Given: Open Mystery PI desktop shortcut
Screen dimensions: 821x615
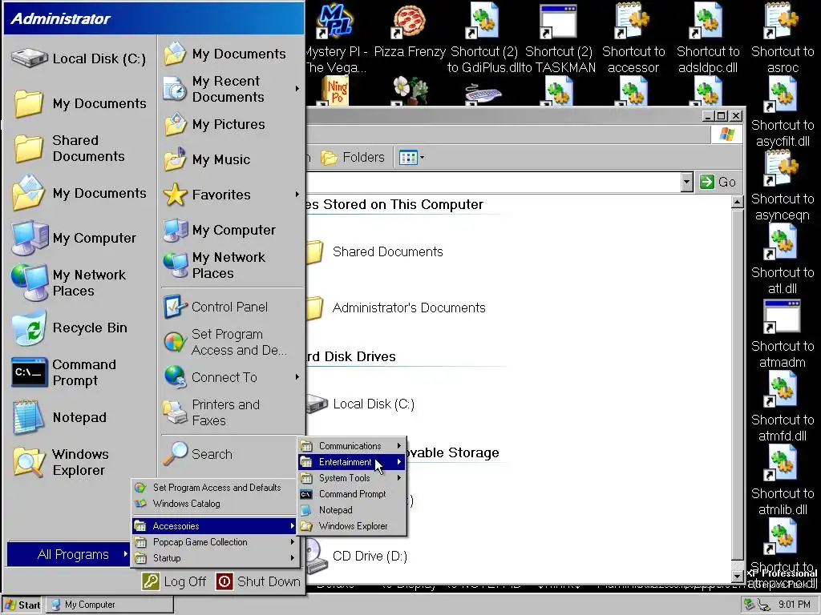Looking at the screenshot, I should pos(336,38).
